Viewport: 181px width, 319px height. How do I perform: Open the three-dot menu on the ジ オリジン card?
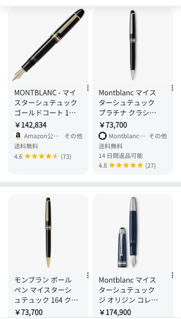pos(172,275)
